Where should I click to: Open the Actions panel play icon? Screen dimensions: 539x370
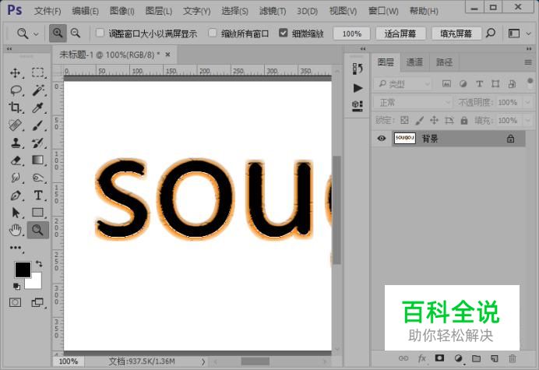click(x=358, y=88)
